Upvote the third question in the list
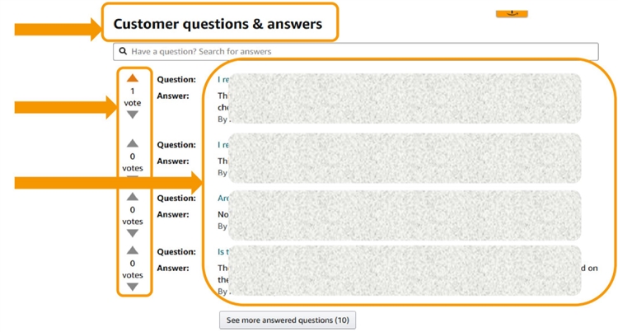The height and width of the screenshot is (332, 618). (x=133, y=197)
